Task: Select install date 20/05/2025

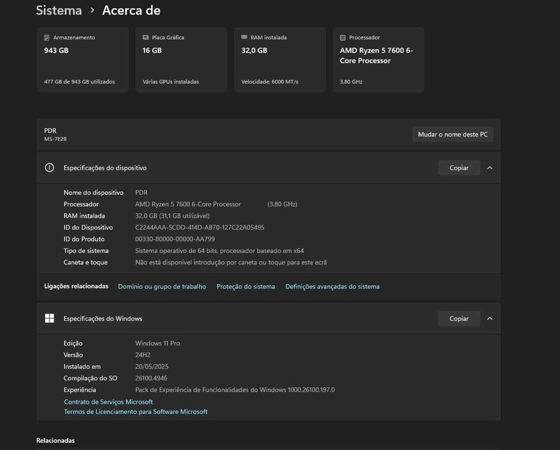Action: 152,366
